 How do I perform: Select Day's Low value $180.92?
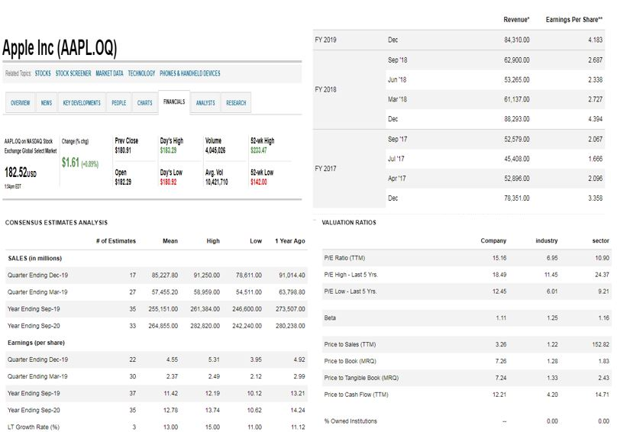click(169, 182)
